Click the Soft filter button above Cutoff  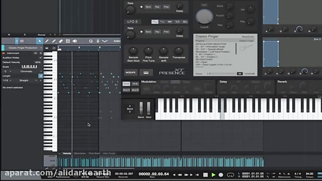[204, 5]
